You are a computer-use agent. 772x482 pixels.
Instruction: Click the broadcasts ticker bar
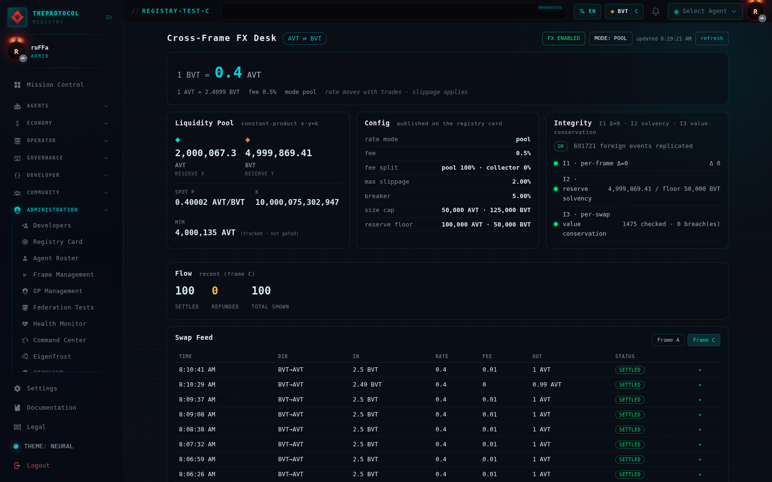click(393, 12)
